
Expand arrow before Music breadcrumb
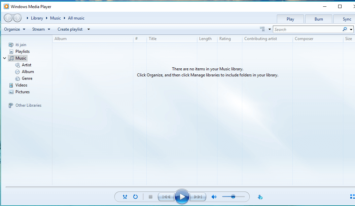pos(47,18)
